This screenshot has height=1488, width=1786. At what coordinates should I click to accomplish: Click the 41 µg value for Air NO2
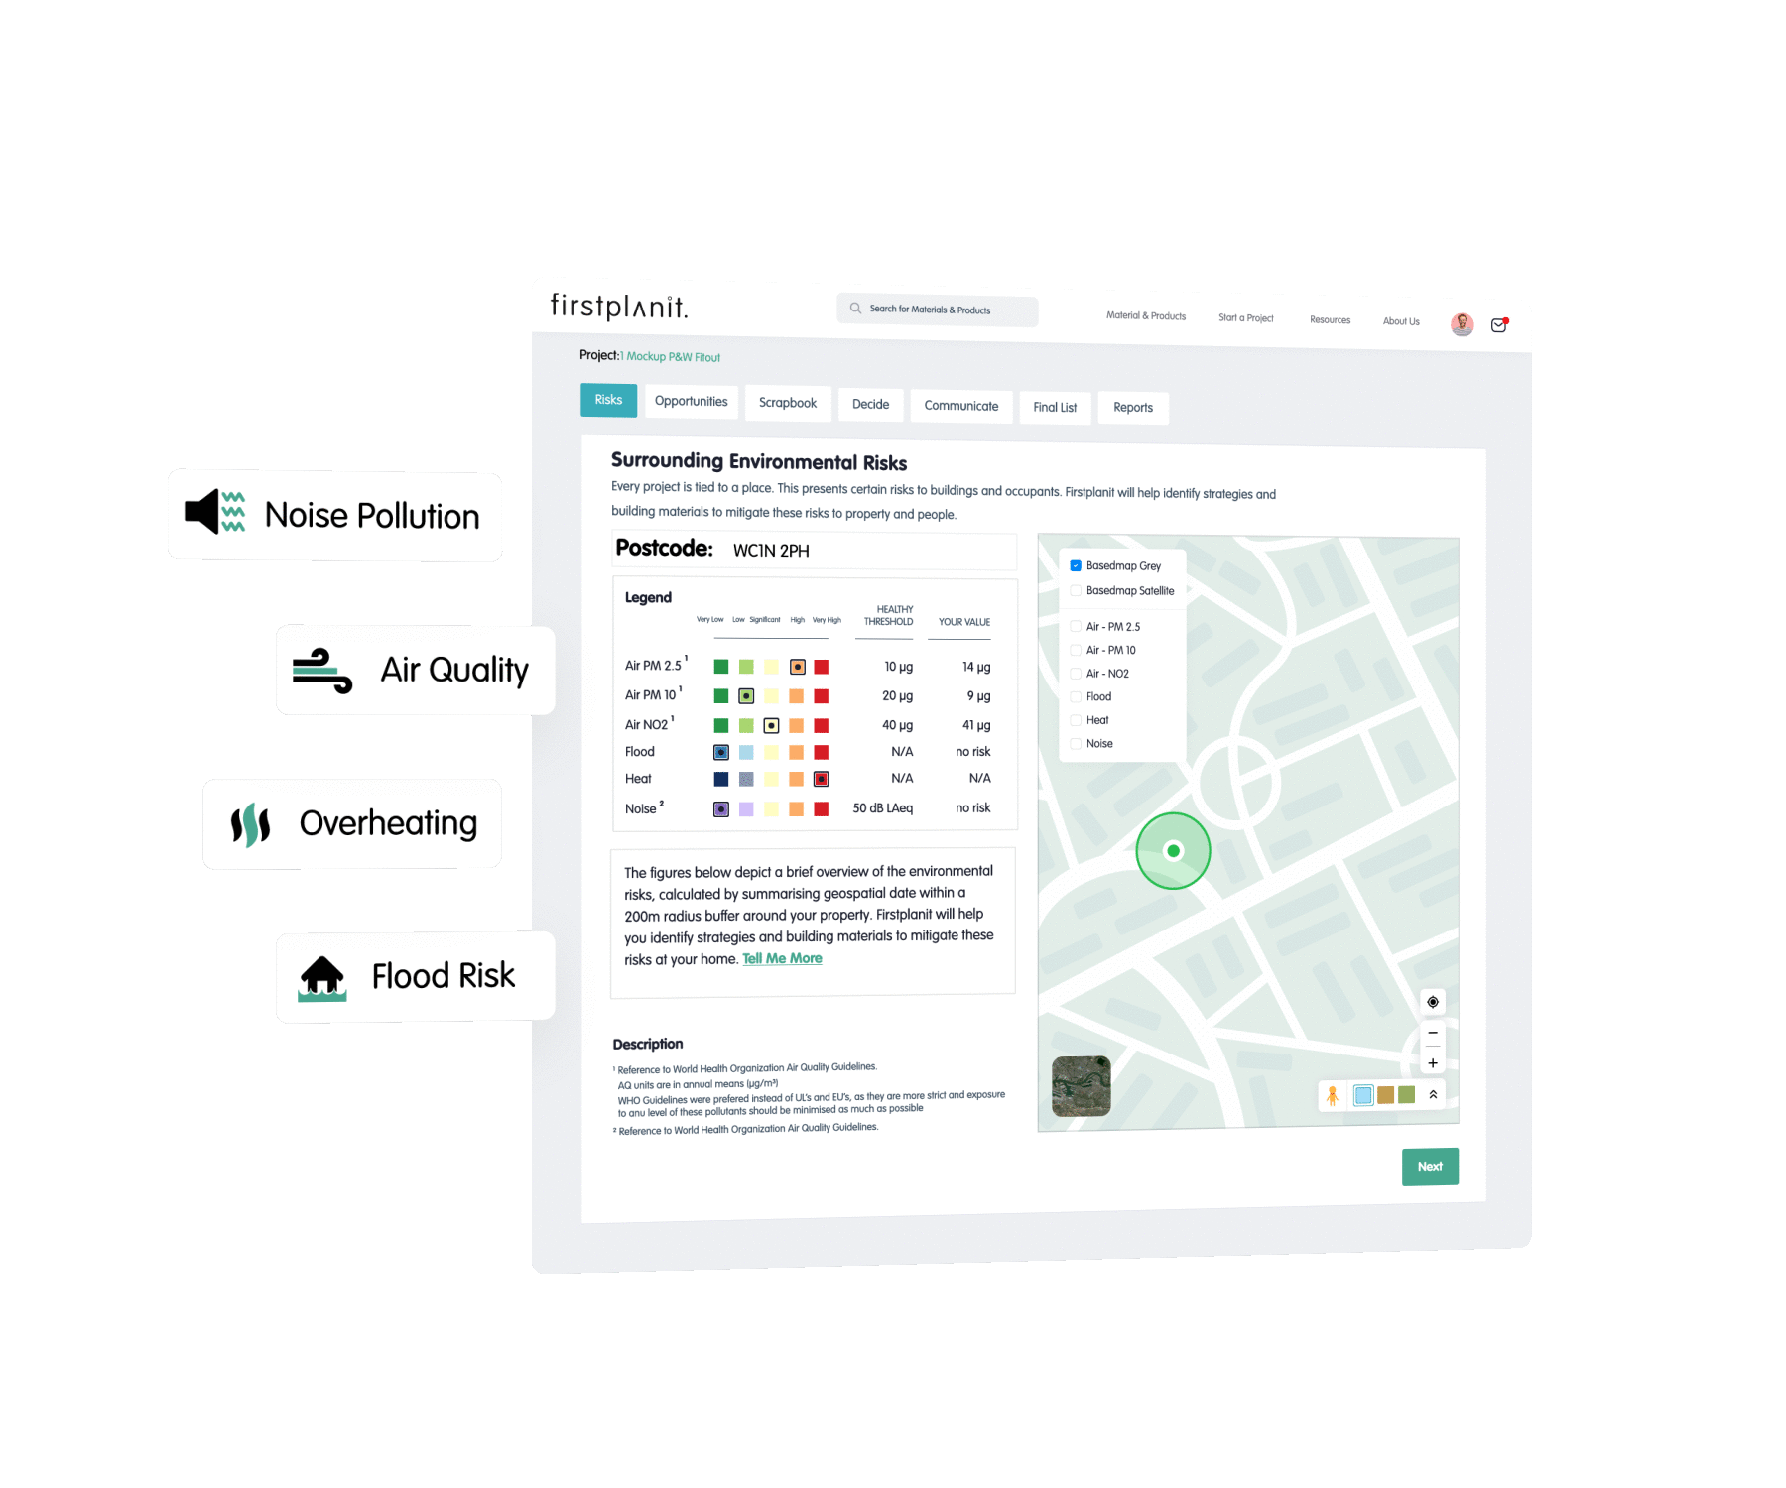(x=976, y=725)
